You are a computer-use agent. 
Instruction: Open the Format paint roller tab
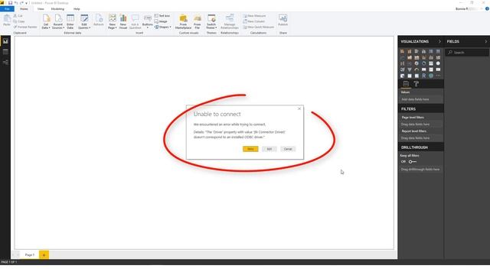pos(416,84)
